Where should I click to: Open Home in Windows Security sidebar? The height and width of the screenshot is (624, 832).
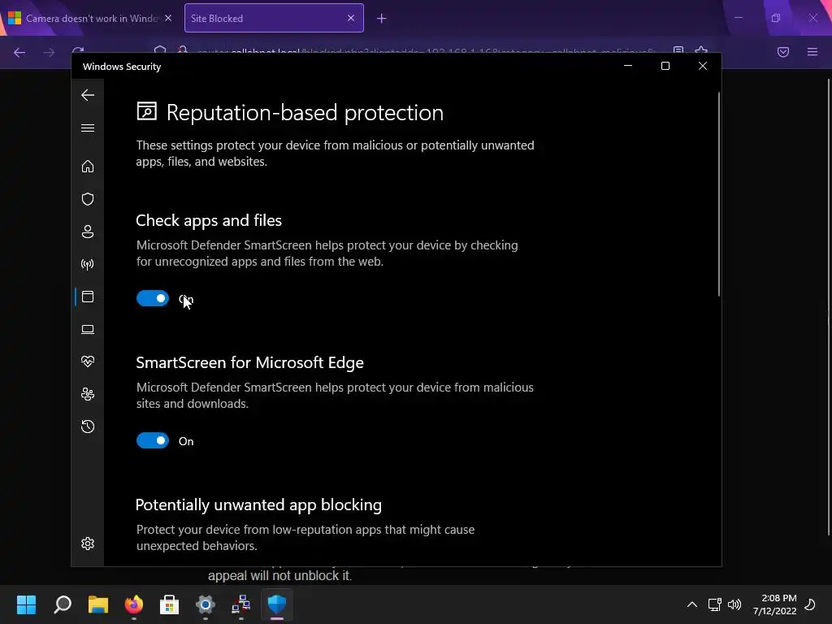click(88, 167)
